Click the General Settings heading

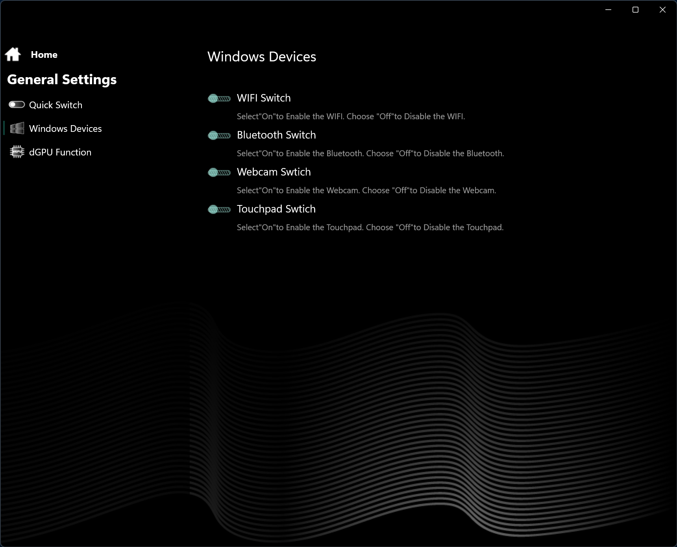(62, 79)
